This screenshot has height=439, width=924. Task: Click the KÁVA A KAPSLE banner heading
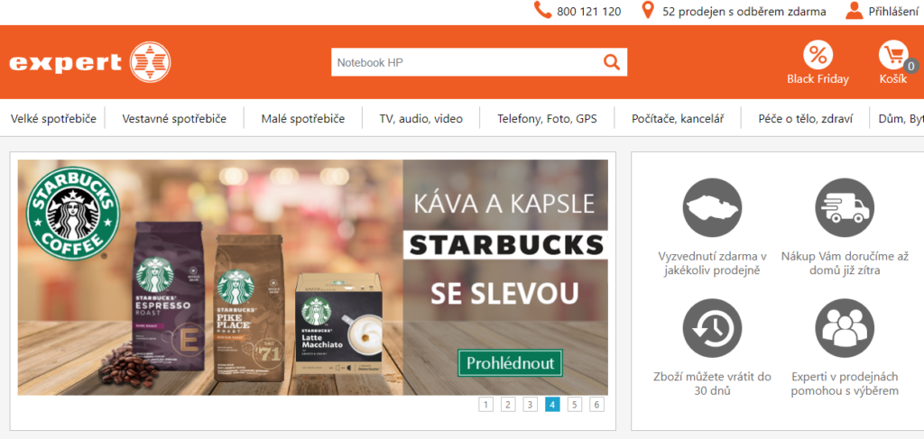point(504,205)
